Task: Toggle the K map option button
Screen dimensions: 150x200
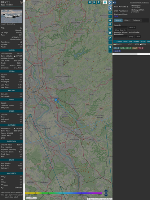Action: (x=110, y=24)
